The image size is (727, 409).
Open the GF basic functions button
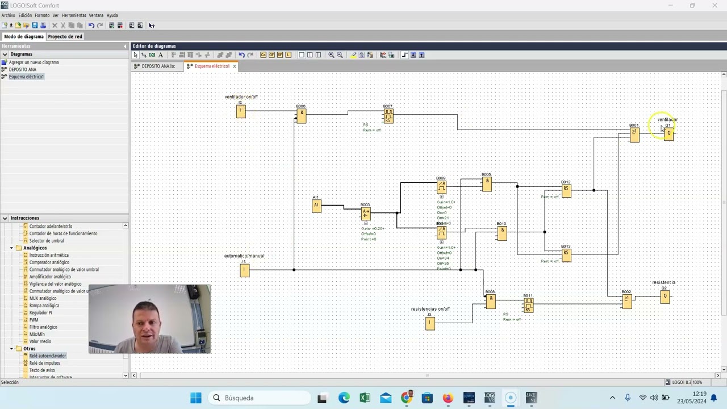point(271,55)
